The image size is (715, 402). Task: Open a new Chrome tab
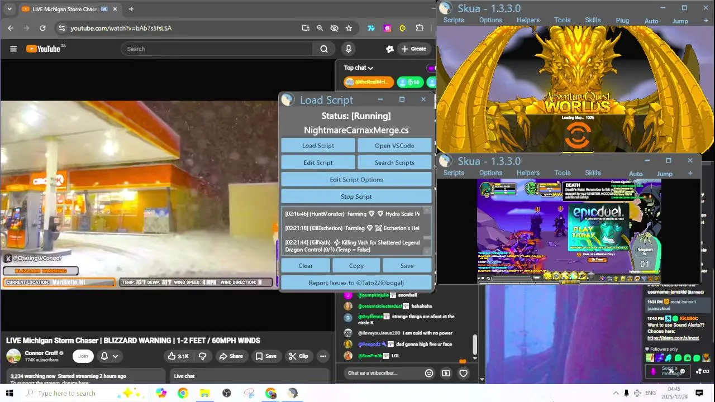(x=131, y=9)
